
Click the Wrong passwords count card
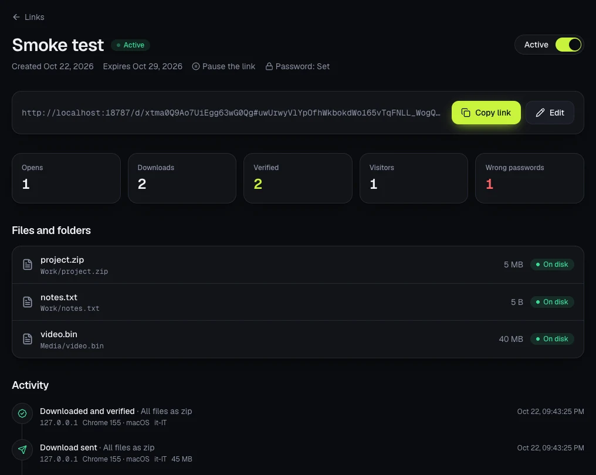coord(530,178)
